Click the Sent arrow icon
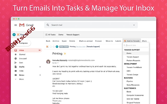The image size is (167, 104). (x=16, y=63)
